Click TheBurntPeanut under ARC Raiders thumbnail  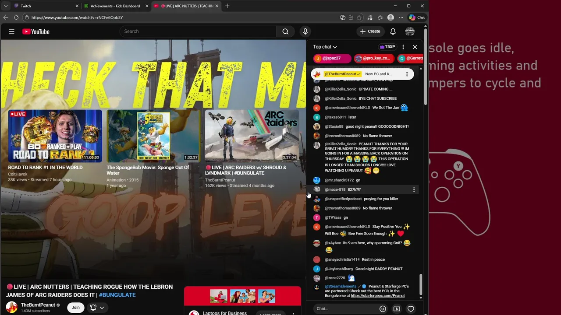[x=220, y=180]
